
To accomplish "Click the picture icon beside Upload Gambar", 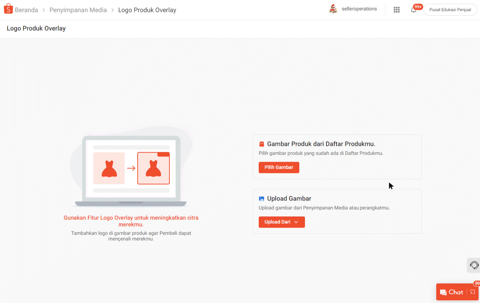I will tap(262, 199).
